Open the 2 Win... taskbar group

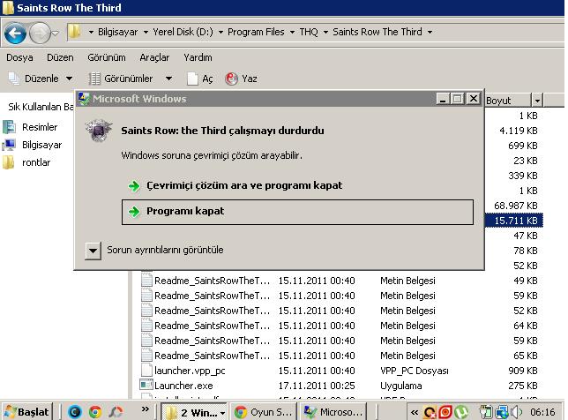(x=194, y=412)
